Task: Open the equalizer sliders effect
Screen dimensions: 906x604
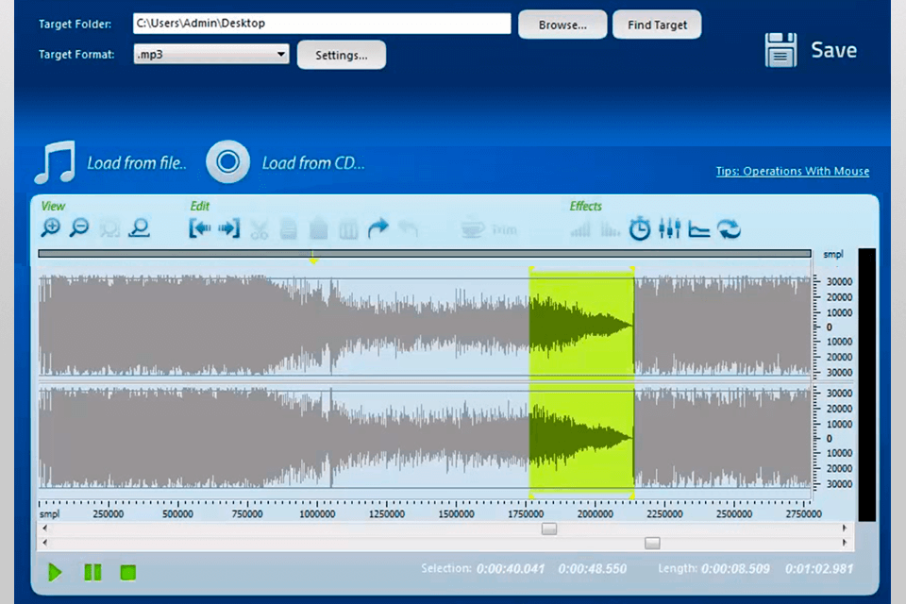Action: [669, 228]
